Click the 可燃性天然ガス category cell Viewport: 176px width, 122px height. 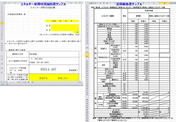click(103, 57)
